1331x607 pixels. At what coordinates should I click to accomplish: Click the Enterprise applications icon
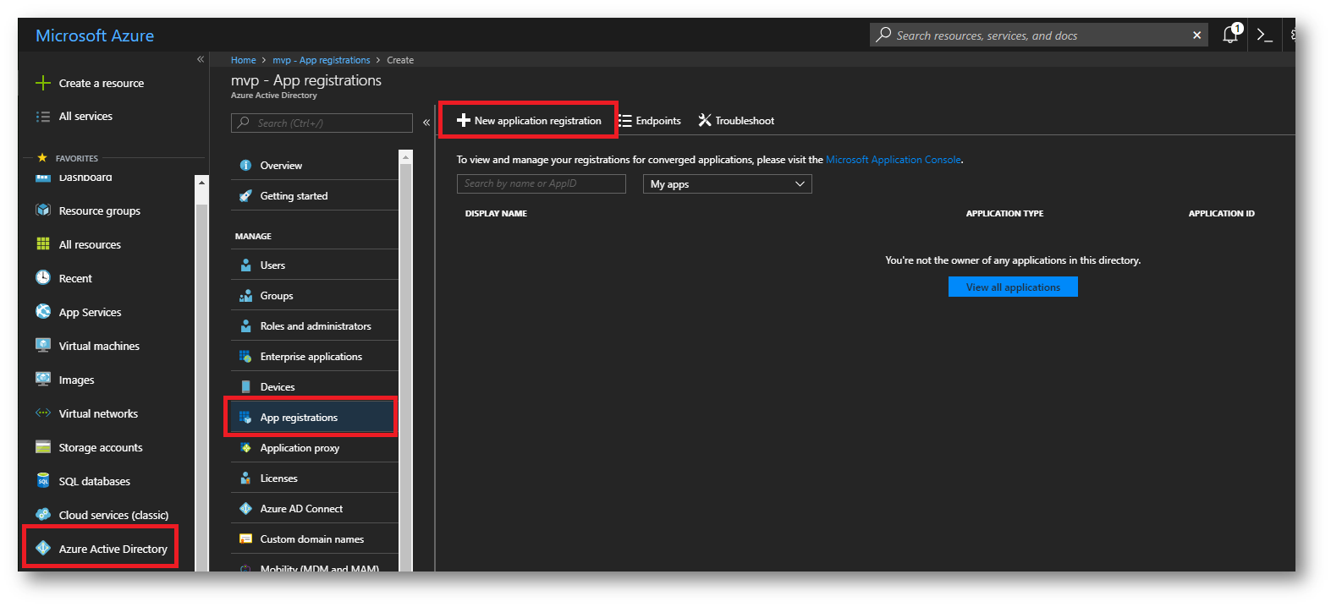[x=245, y=357]
